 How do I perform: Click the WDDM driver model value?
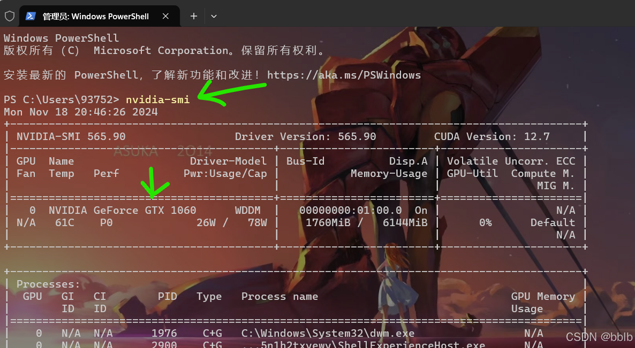247,210
